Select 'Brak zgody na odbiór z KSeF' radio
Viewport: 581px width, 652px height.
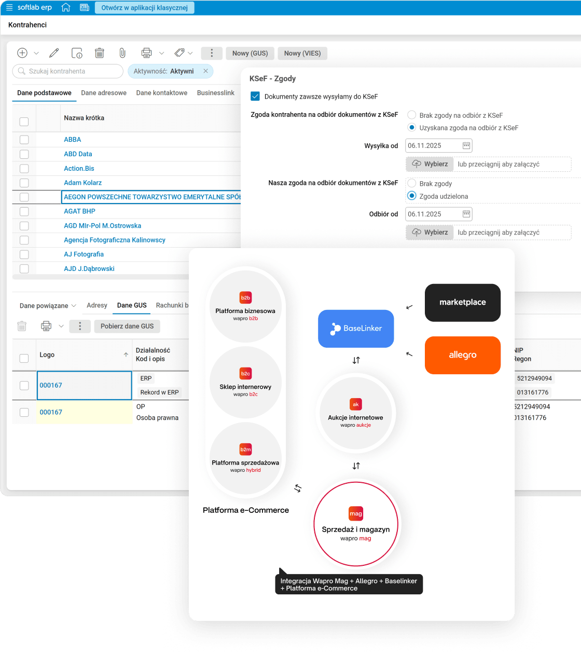412,115
